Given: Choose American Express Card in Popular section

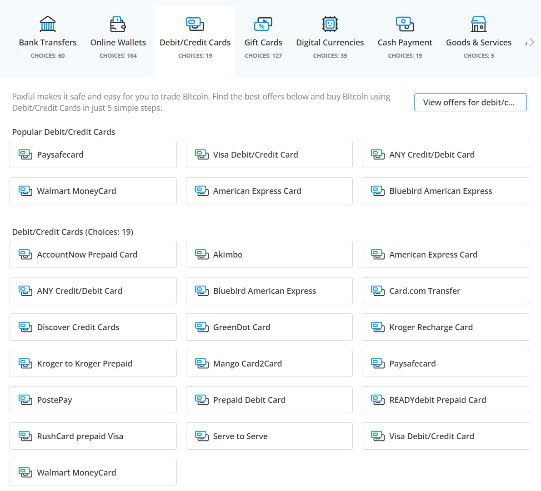Looking at the screenshot, I should (269, 191).
